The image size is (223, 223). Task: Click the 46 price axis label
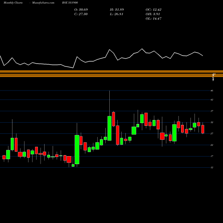pyautogui.click(x=212, y=91)
